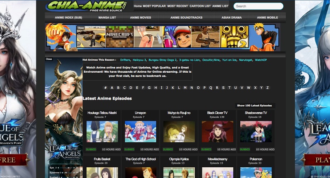Close the League of Angels side ad

click(x=49, y=59)
